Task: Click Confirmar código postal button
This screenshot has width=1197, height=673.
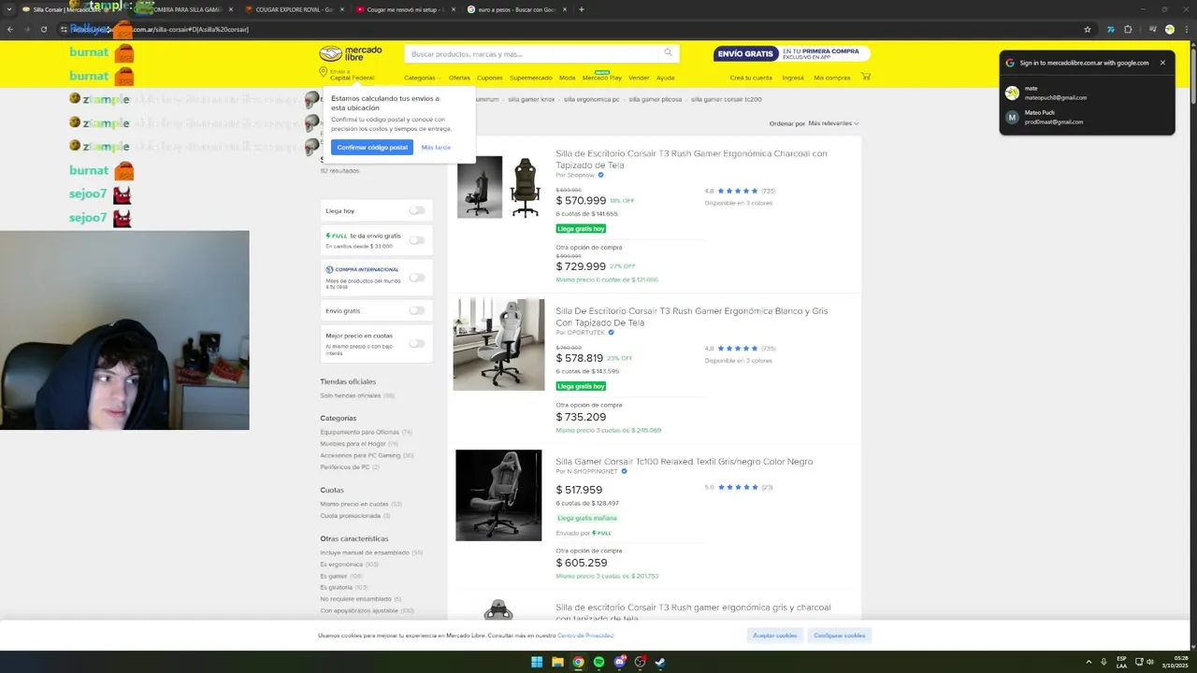Action: pyautogui.click(x=372, y=148)
